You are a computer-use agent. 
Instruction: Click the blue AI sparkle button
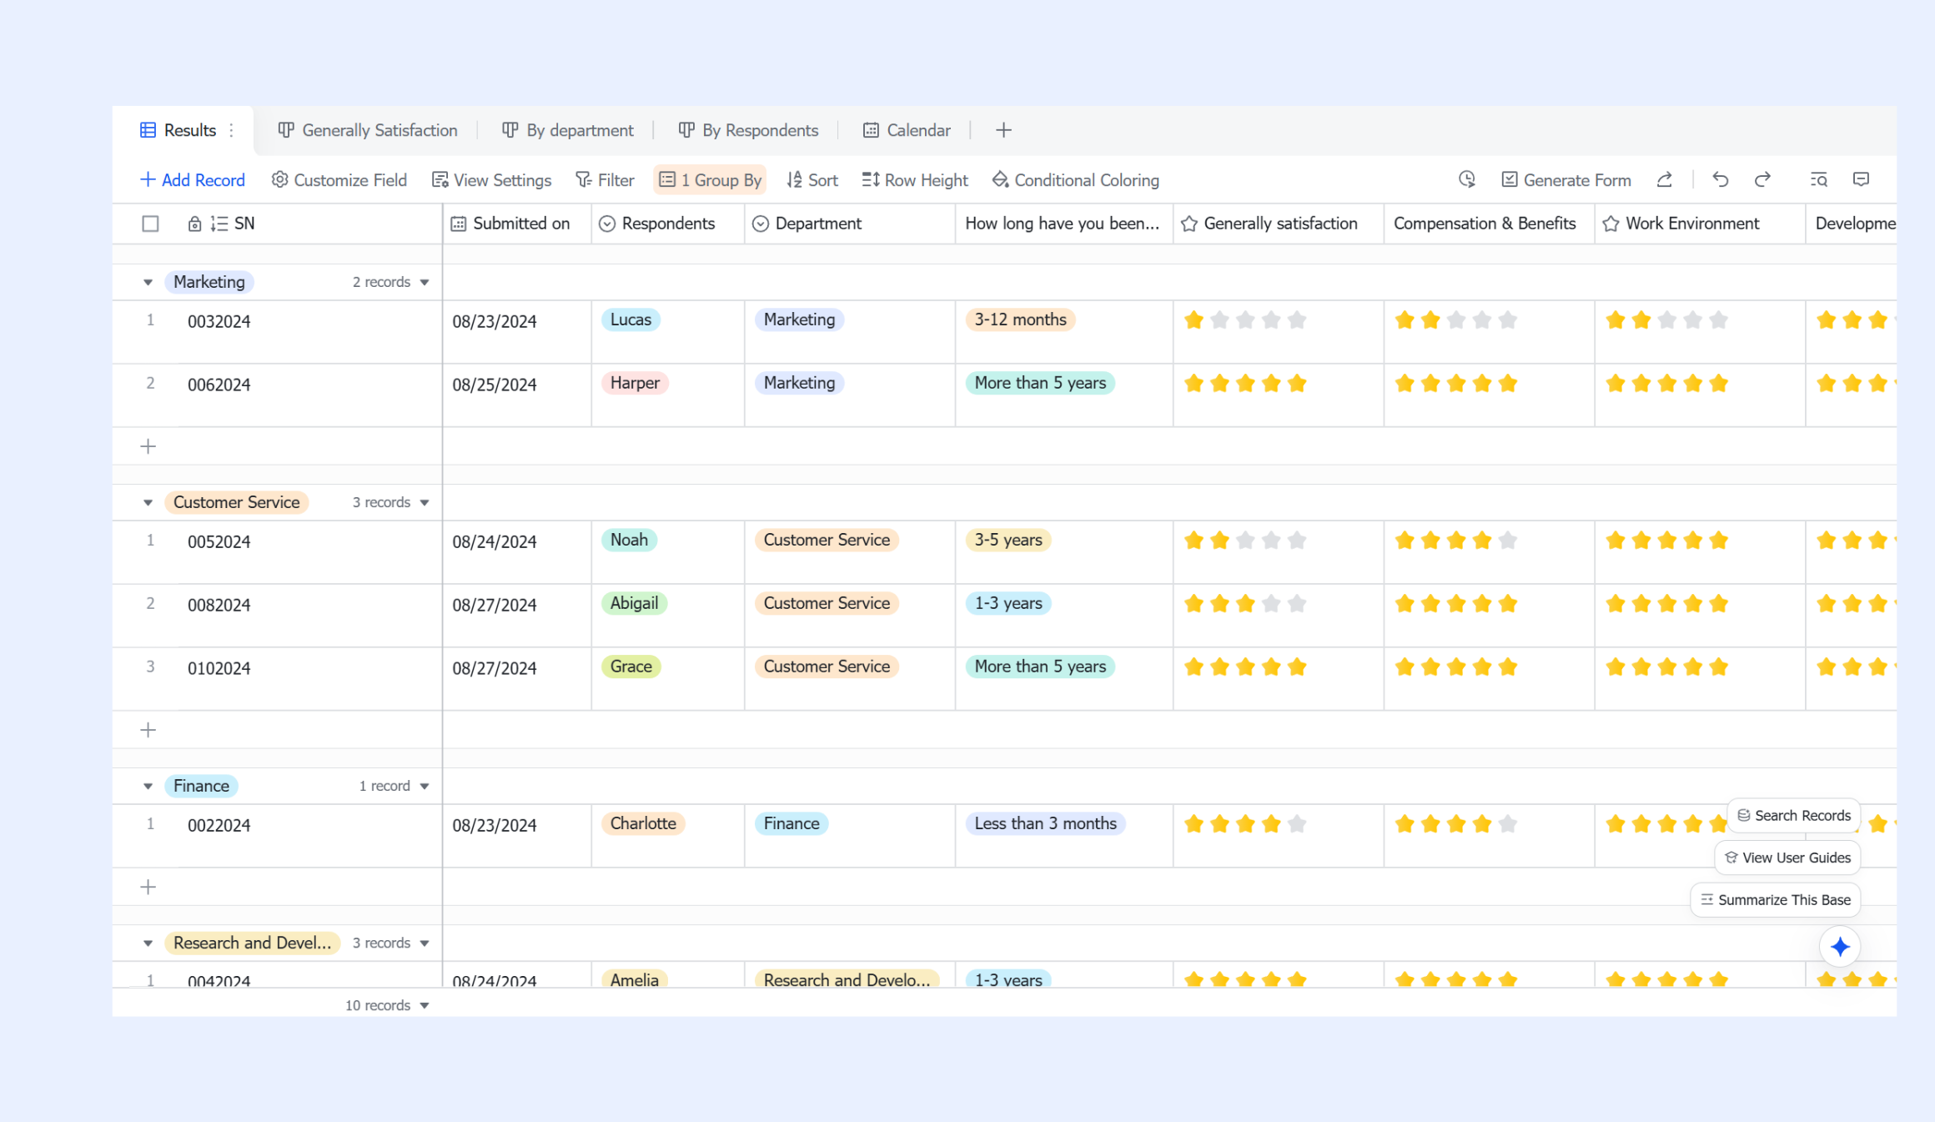point(1840,947)
